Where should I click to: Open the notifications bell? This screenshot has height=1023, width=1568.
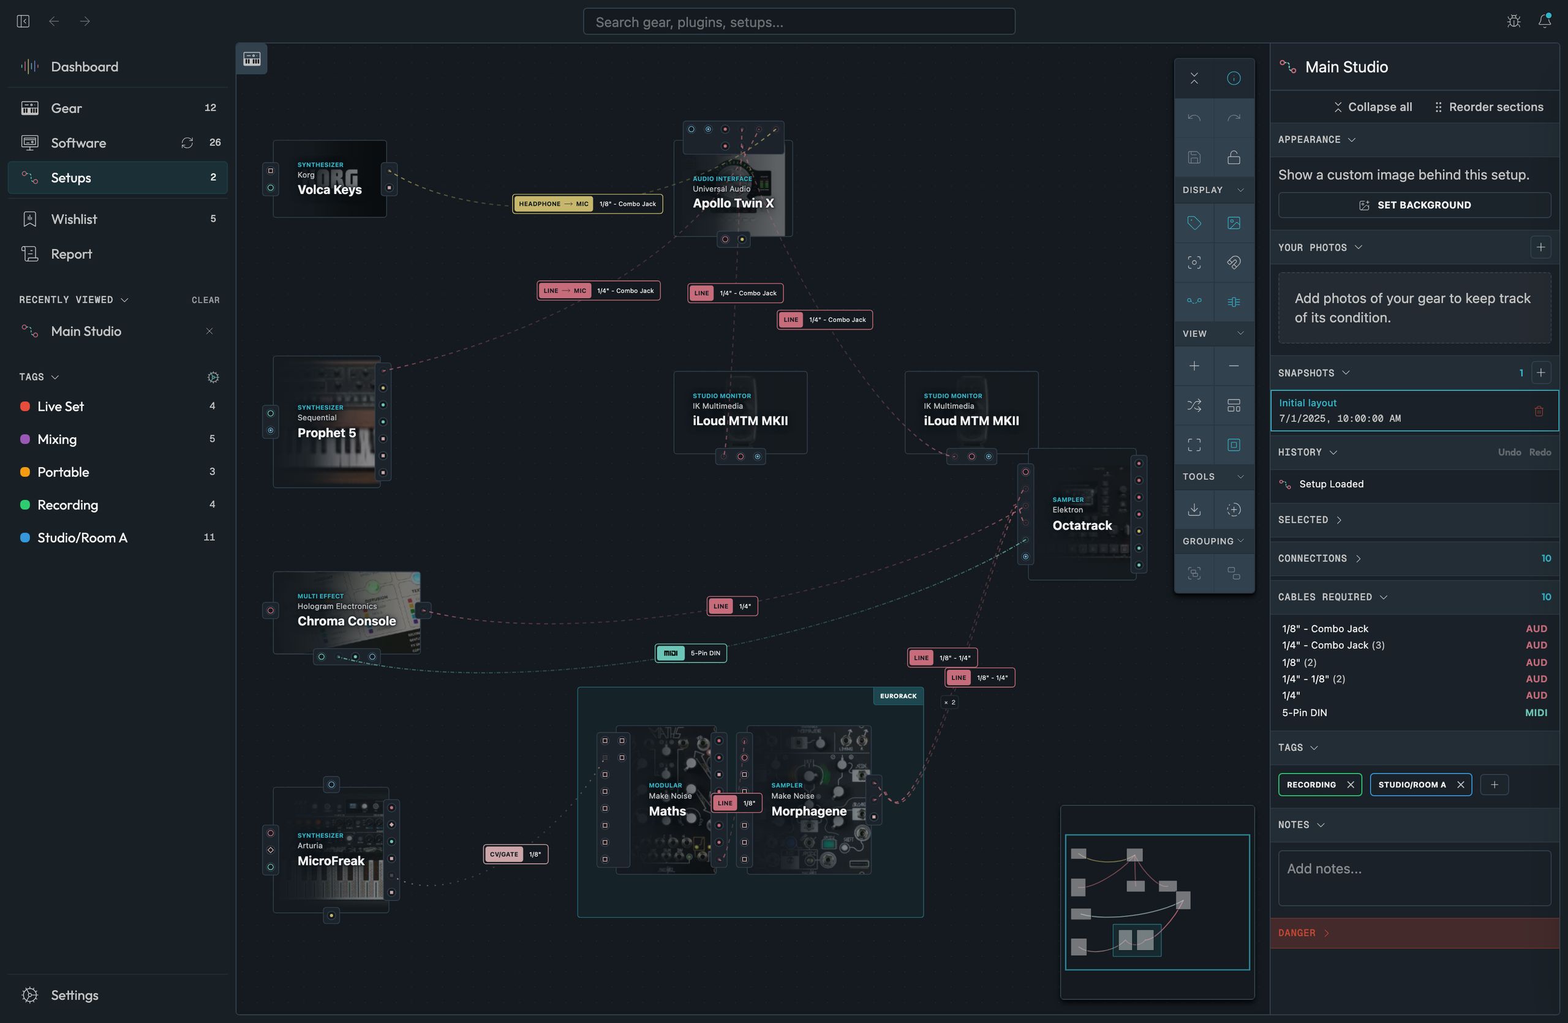(1545, 21)
